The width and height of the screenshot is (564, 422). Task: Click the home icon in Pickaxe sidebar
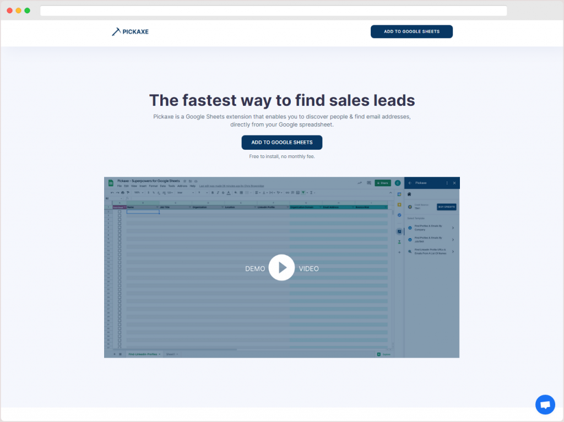pyautogui.click(x=409, y=194)
